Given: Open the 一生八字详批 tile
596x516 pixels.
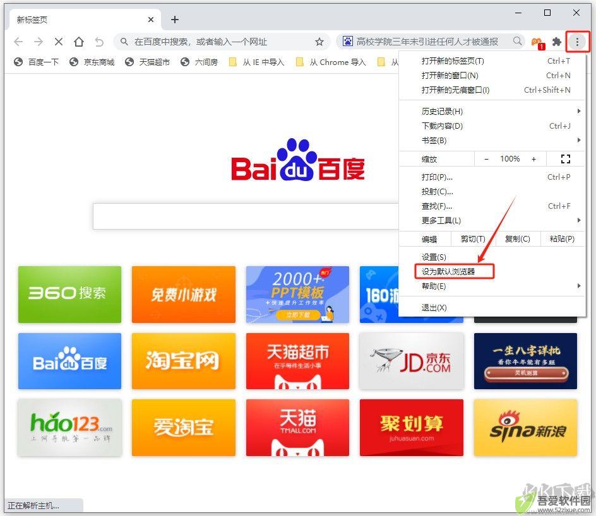Looking at the screenshot, I should click(x=526, y=361).
